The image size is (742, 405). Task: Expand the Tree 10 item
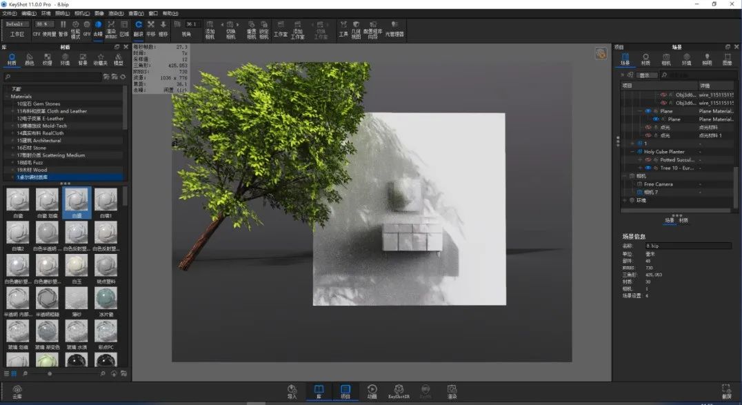coord(640,168)
